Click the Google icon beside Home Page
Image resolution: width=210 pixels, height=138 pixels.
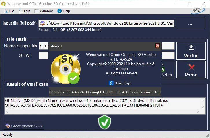(x=111, y=83)
